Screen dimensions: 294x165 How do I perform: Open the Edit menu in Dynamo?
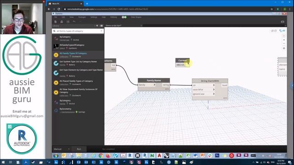(63, 17)
